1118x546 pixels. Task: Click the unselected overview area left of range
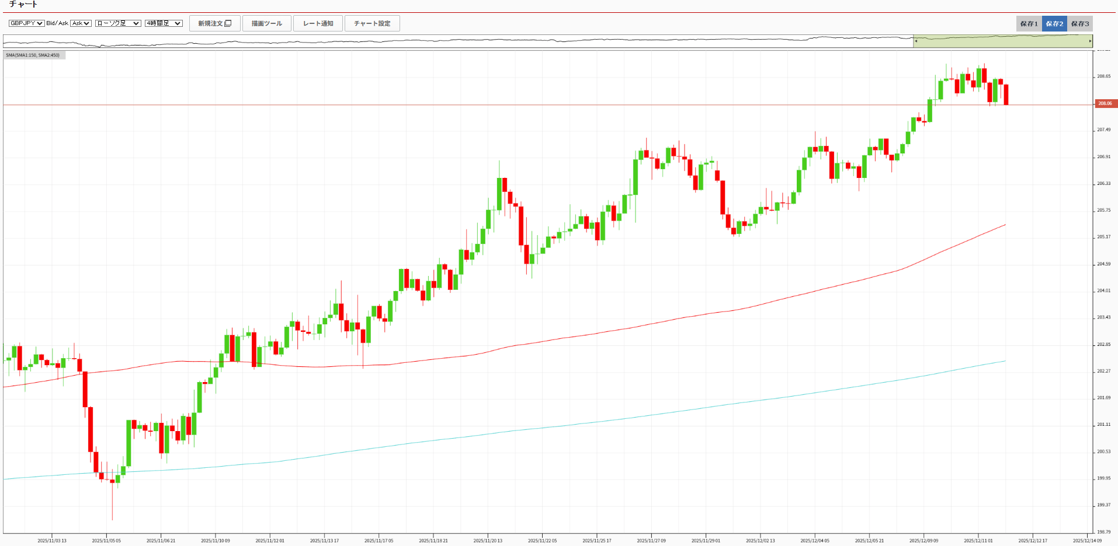click(x=456, y=41)
